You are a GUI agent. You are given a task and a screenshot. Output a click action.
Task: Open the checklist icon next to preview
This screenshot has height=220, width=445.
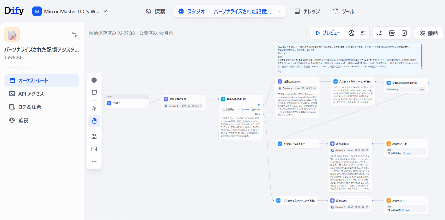click(363, 33)
